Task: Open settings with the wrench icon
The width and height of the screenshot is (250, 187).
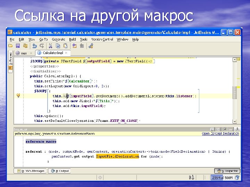Action: (91, 46)
